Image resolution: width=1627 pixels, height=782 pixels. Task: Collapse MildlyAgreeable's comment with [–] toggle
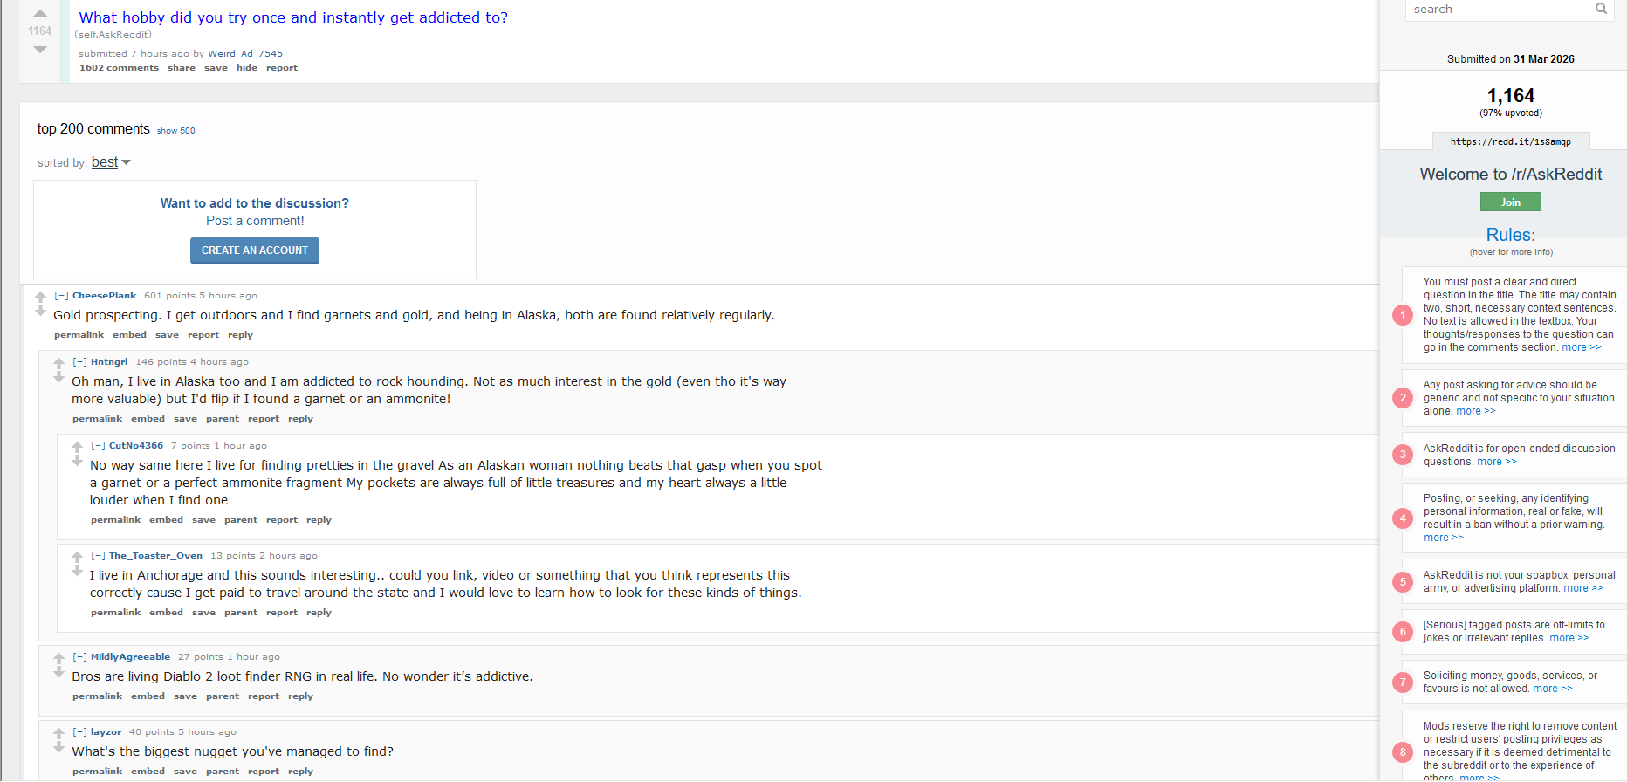click(x=79, y=657)
